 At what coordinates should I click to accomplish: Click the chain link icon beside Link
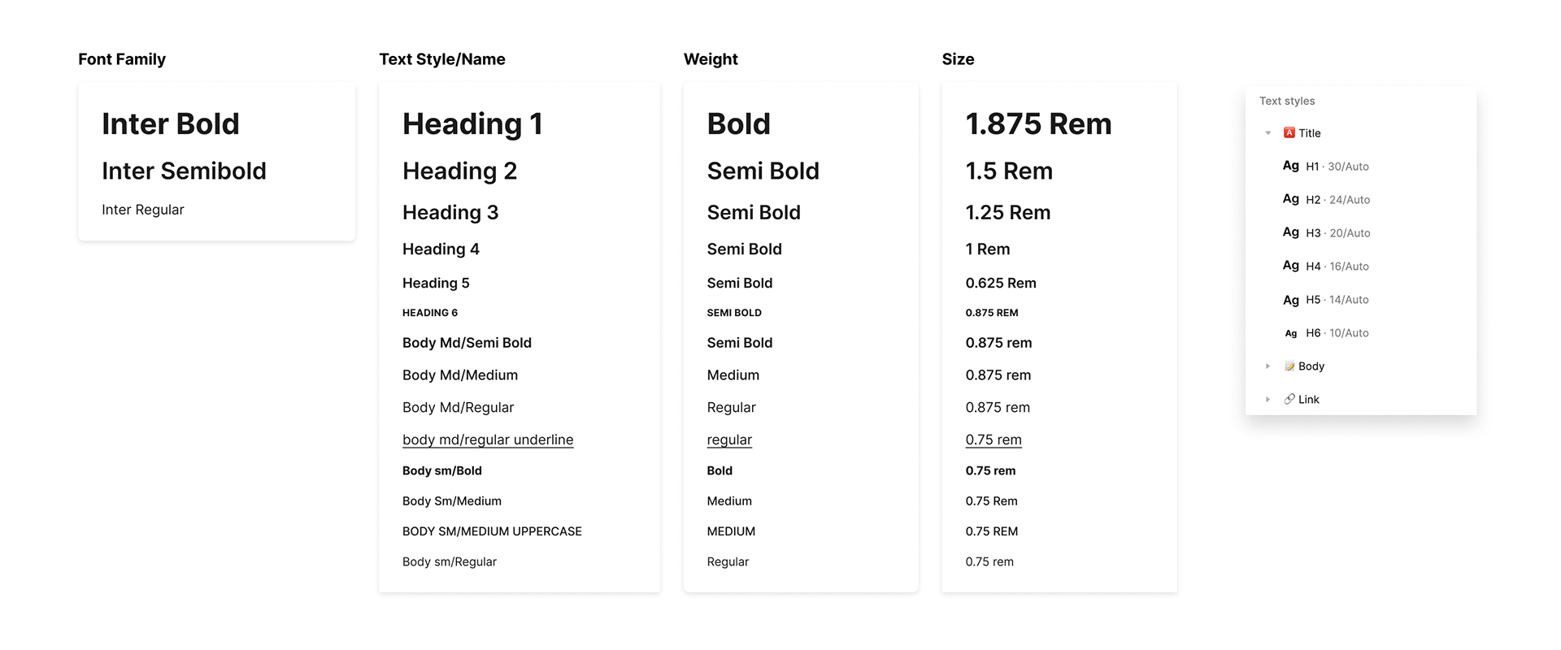pos(1289,399)
